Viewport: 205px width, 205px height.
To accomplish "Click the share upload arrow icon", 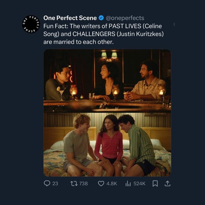I will pyautogui.click(x=167, y=183).
